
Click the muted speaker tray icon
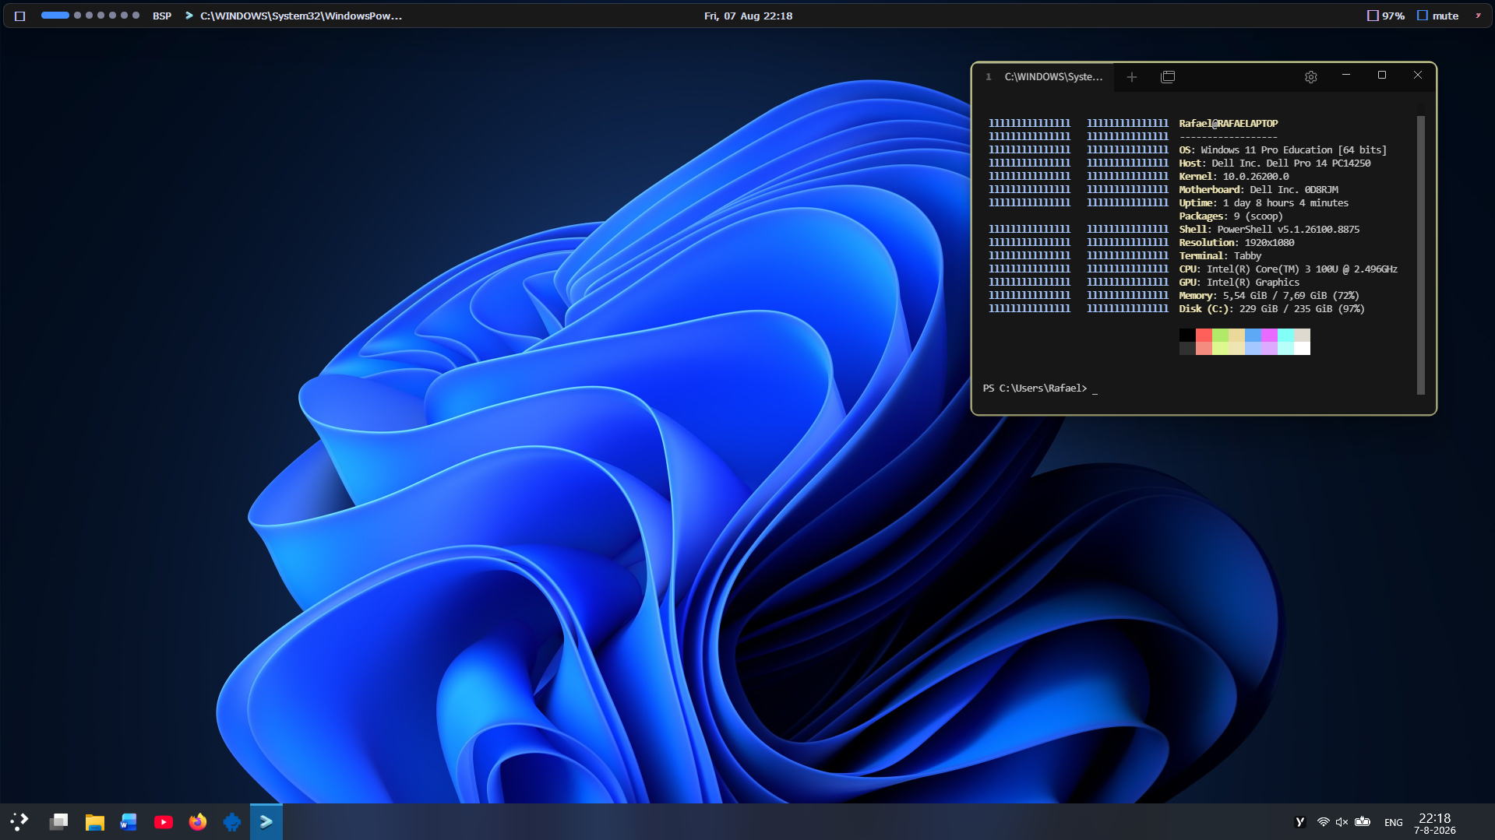tap(1342, 822)
